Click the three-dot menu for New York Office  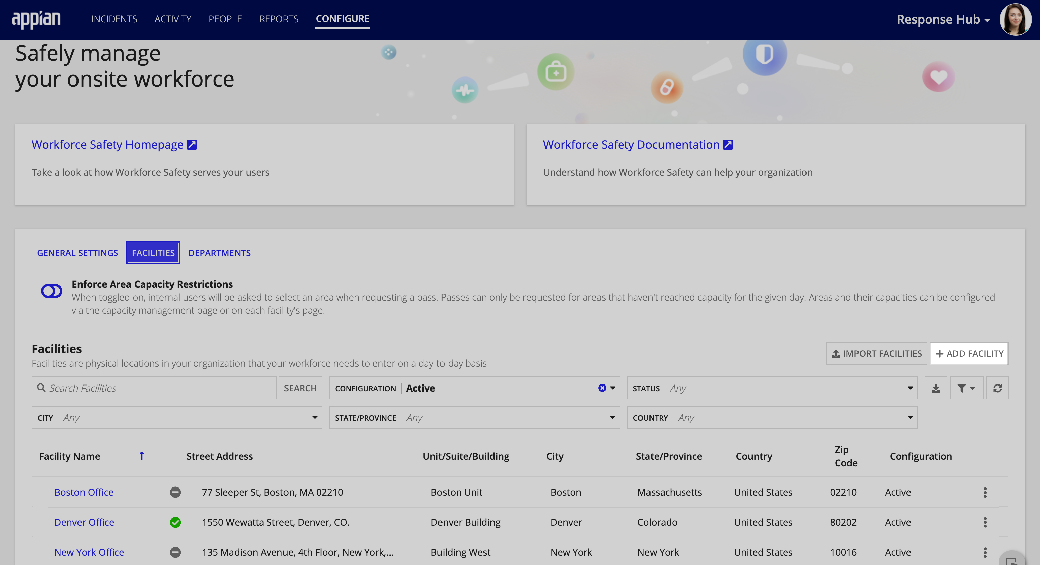coord(985,552)
